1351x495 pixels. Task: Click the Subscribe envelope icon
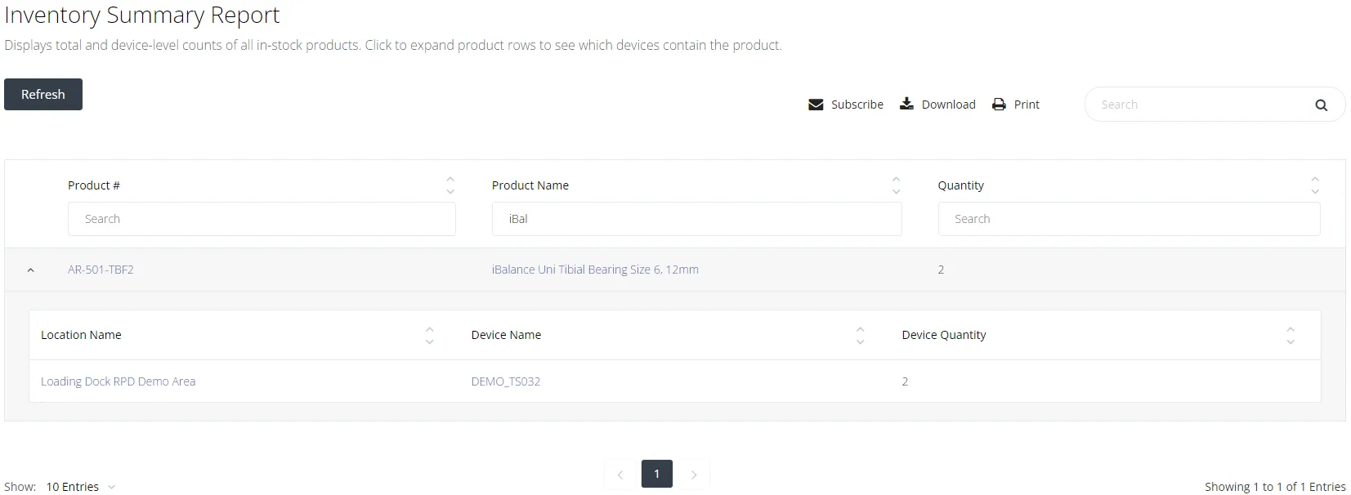[816, 105]
